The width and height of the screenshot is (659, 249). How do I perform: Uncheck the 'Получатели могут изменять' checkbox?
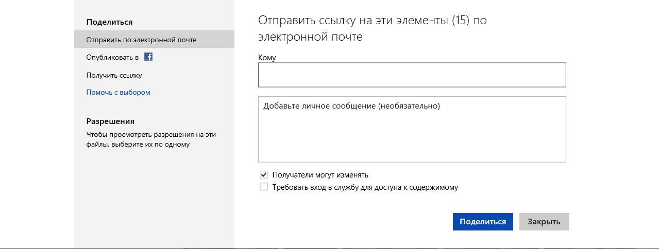coord(264,174)
